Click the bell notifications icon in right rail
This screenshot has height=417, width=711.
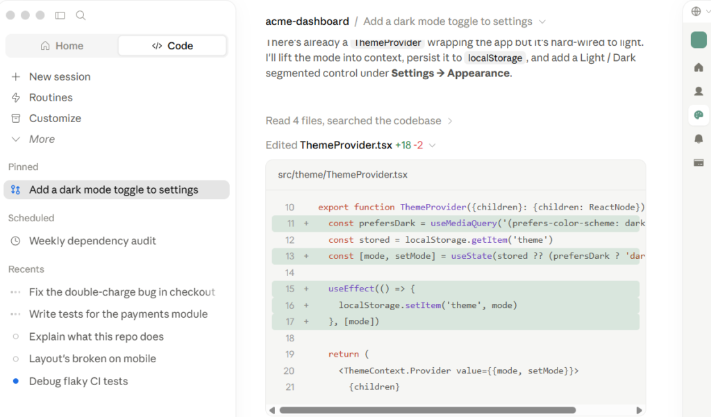coord(699,139)
